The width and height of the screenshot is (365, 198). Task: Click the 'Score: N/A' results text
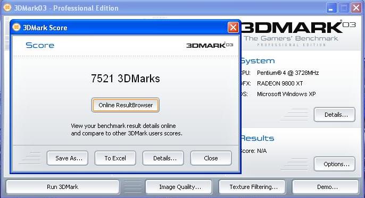click(253, 151)
